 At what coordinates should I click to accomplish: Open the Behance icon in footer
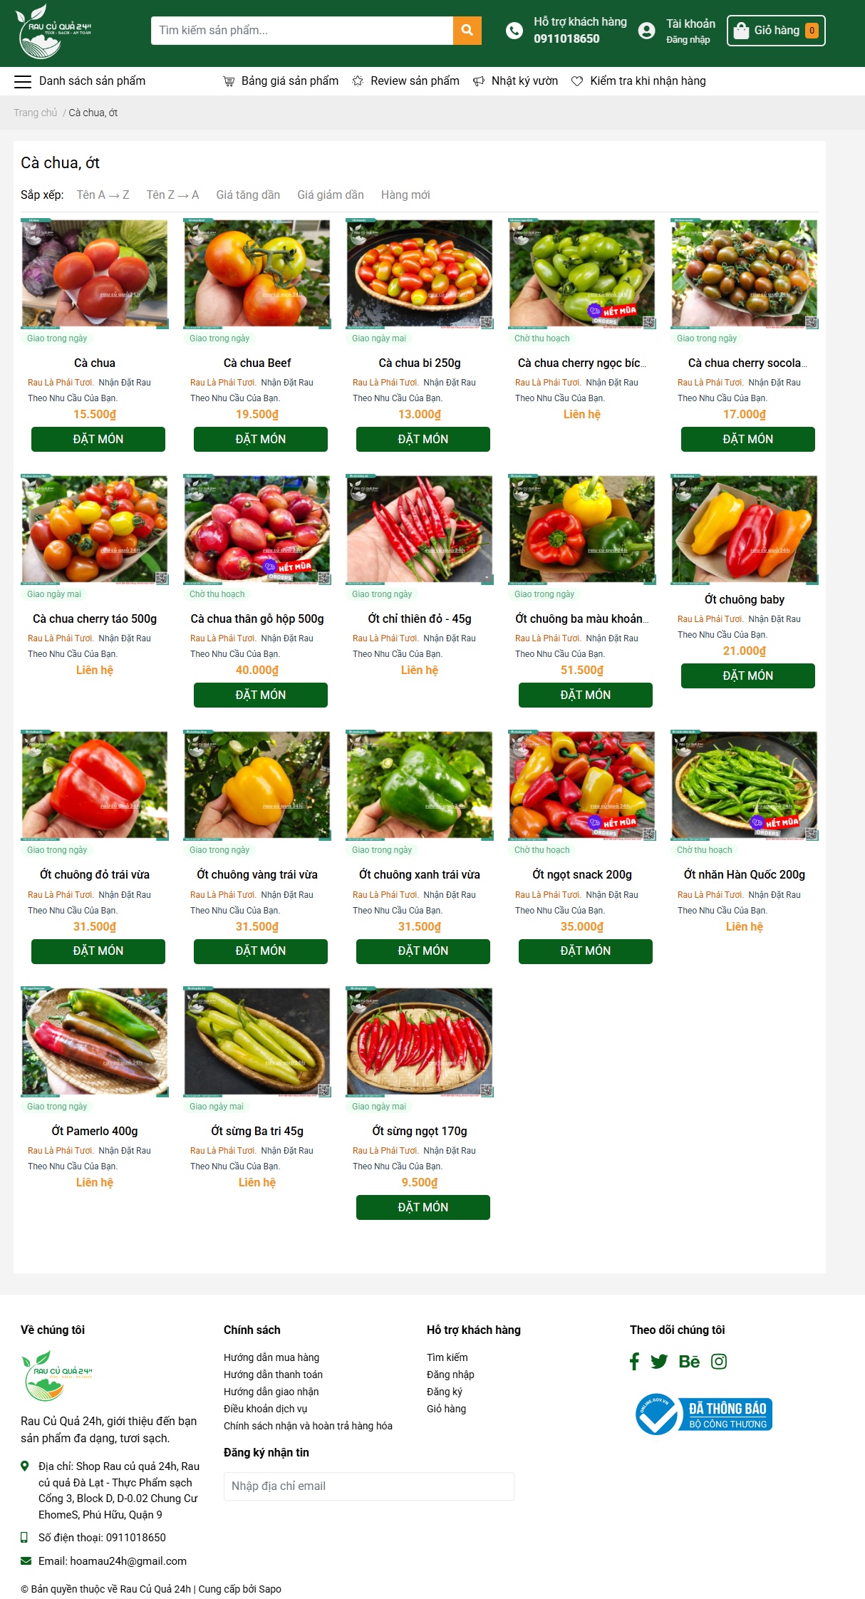pyautogui.click(x=689, y=1361)
